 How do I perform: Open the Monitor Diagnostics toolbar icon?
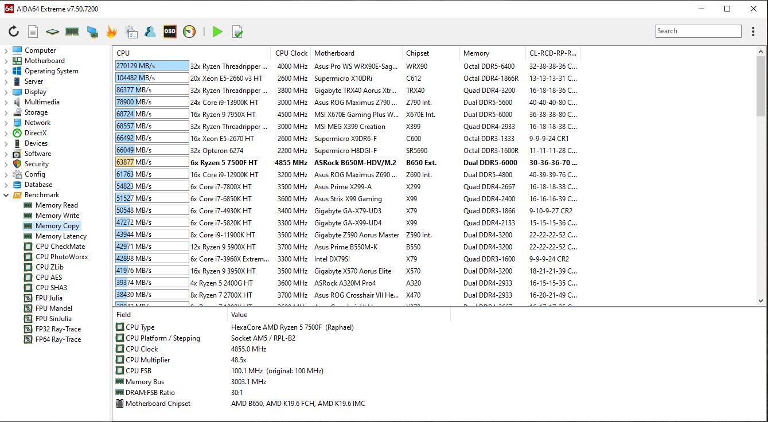tap(92, 32)
